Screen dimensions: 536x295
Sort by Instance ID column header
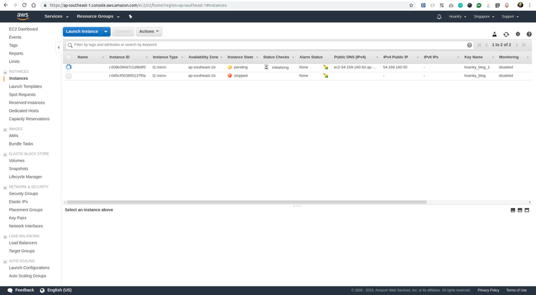[x=120, y=57]
